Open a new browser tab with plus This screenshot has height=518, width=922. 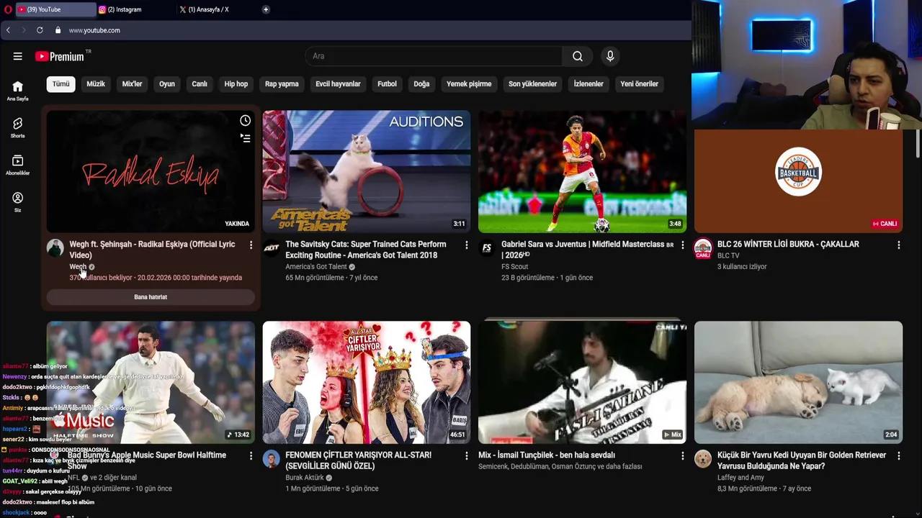[x=266, y=9]
